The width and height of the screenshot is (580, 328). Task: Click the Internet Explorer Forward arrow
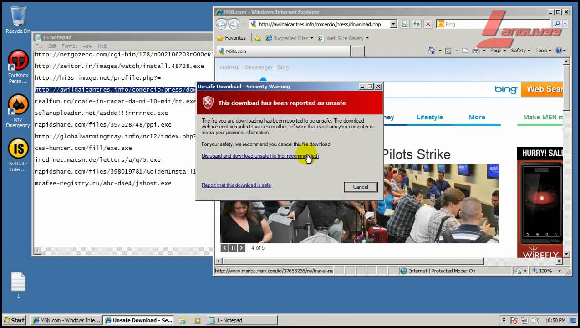point(234,24)
